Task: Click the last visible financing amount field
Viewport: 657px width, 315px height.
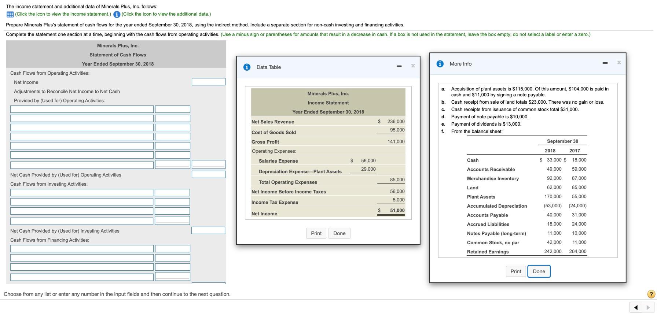Action: point(173,277)
